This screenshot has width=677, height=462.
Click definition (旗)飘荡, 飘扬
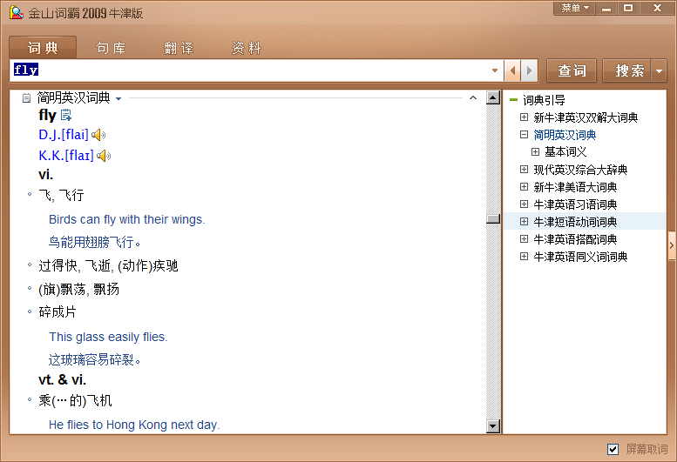(x=79, y=289)
